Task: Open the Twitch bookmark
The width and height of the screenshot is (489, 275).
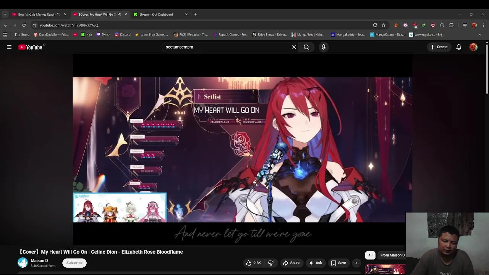Action: [x=104, y=34]
